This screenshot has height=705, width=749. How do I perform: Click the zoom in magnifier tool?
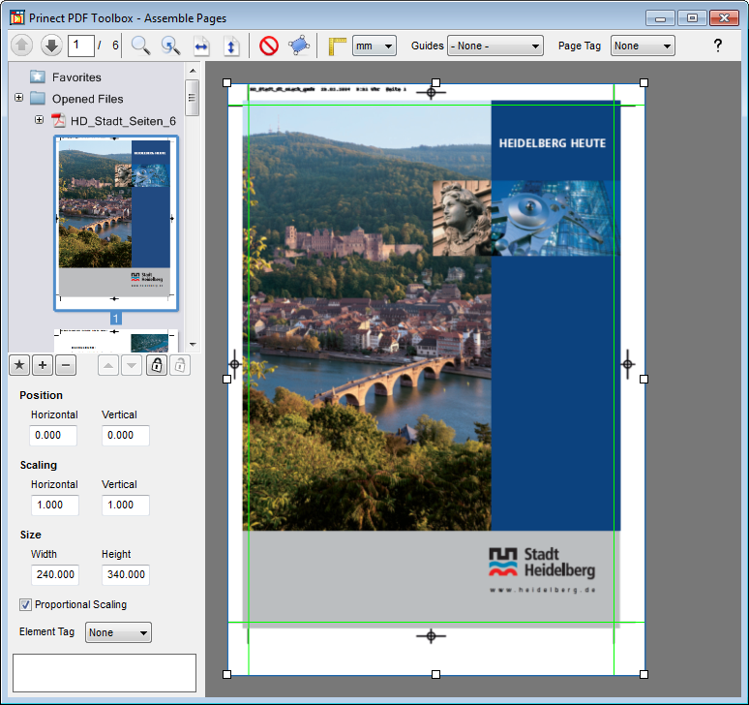click(140, 46)
